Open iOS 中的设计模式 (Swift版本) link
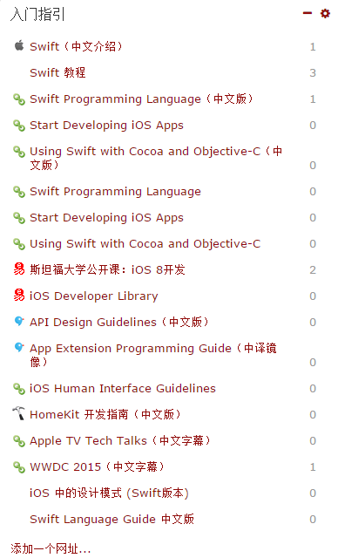Screen dimensions: 338x558 [109, 493]
